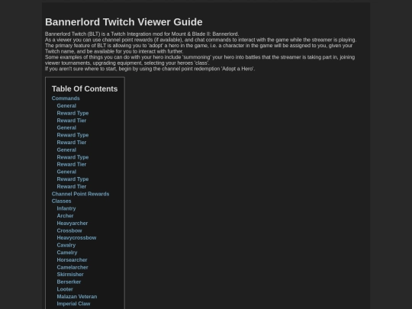Click the Bannerlord Twitch Viewer Guide title

[124, 22]
